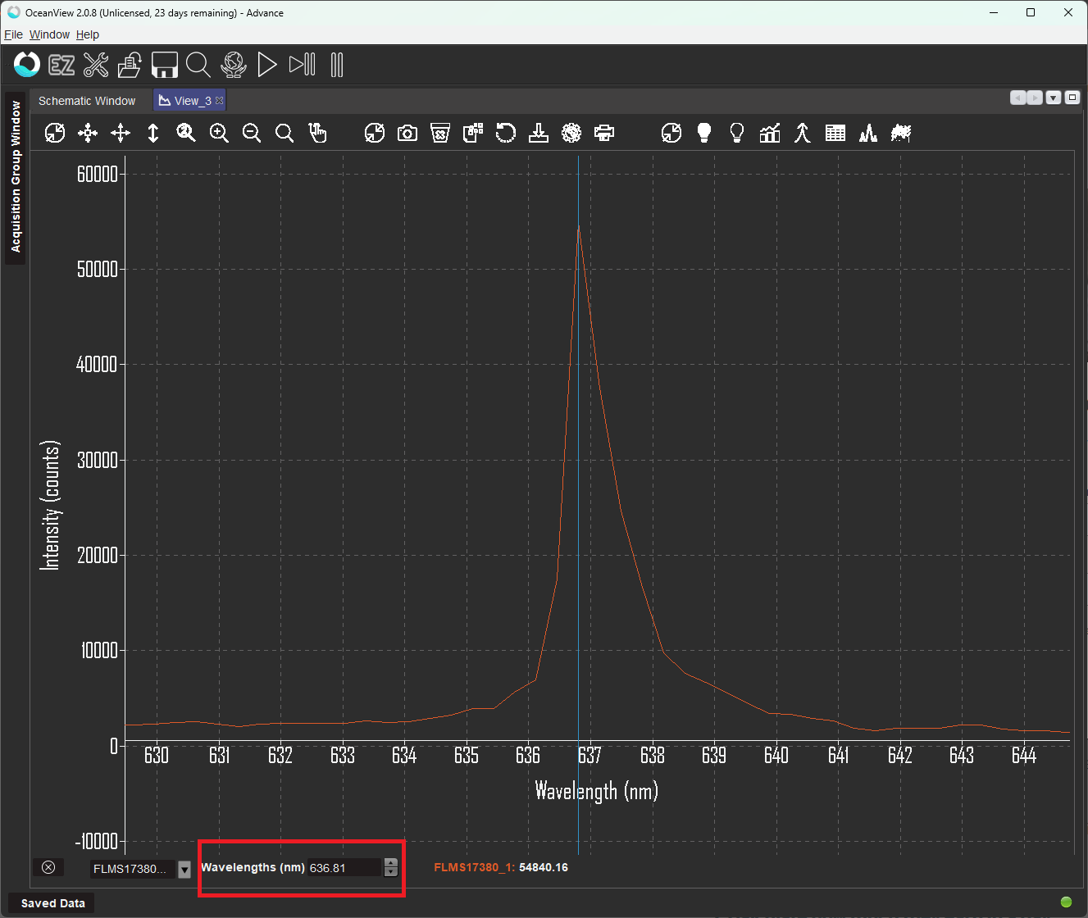Screen dimensions: 1088x918
Task: Switch to the Schematic Window tab
Action: coord(87,101)
